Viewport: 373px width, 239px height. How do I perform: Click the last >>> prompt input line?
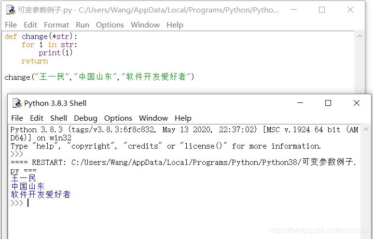[x=19, y=203]
